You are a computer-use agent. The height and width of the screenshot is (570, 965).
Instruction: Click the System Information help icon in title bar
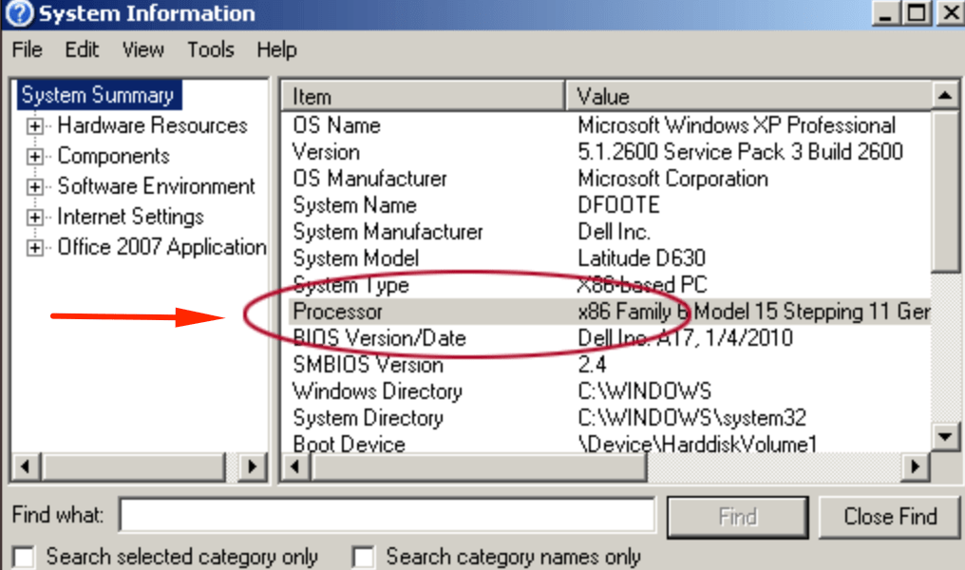pos(18,13)
